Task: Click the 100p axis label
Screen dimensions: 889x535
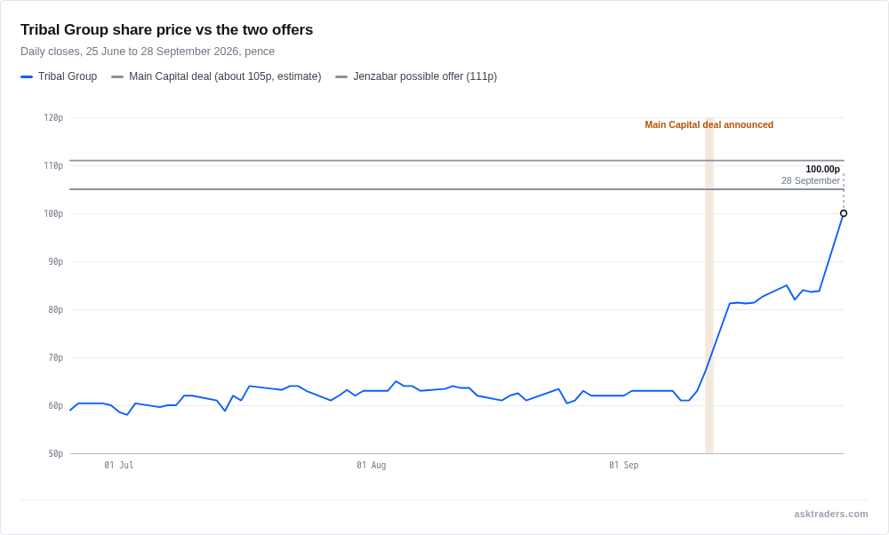Action: pyautogui.click(x=53, y=213)
